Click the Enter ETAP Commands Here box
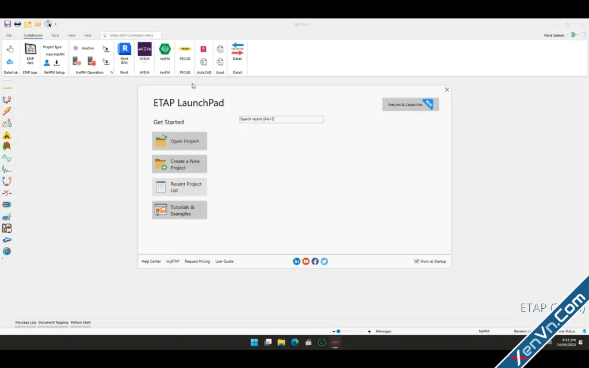Viewport: 589px width, 368px height. point(131,35)
